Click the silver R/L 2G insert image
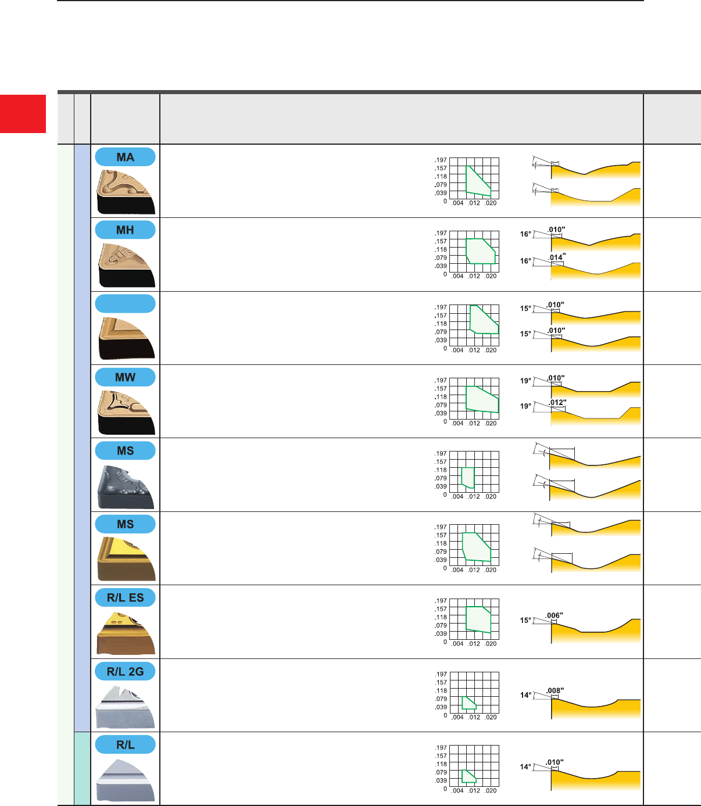701x806 pixels. pyautogui.click(x=126, y=706)
